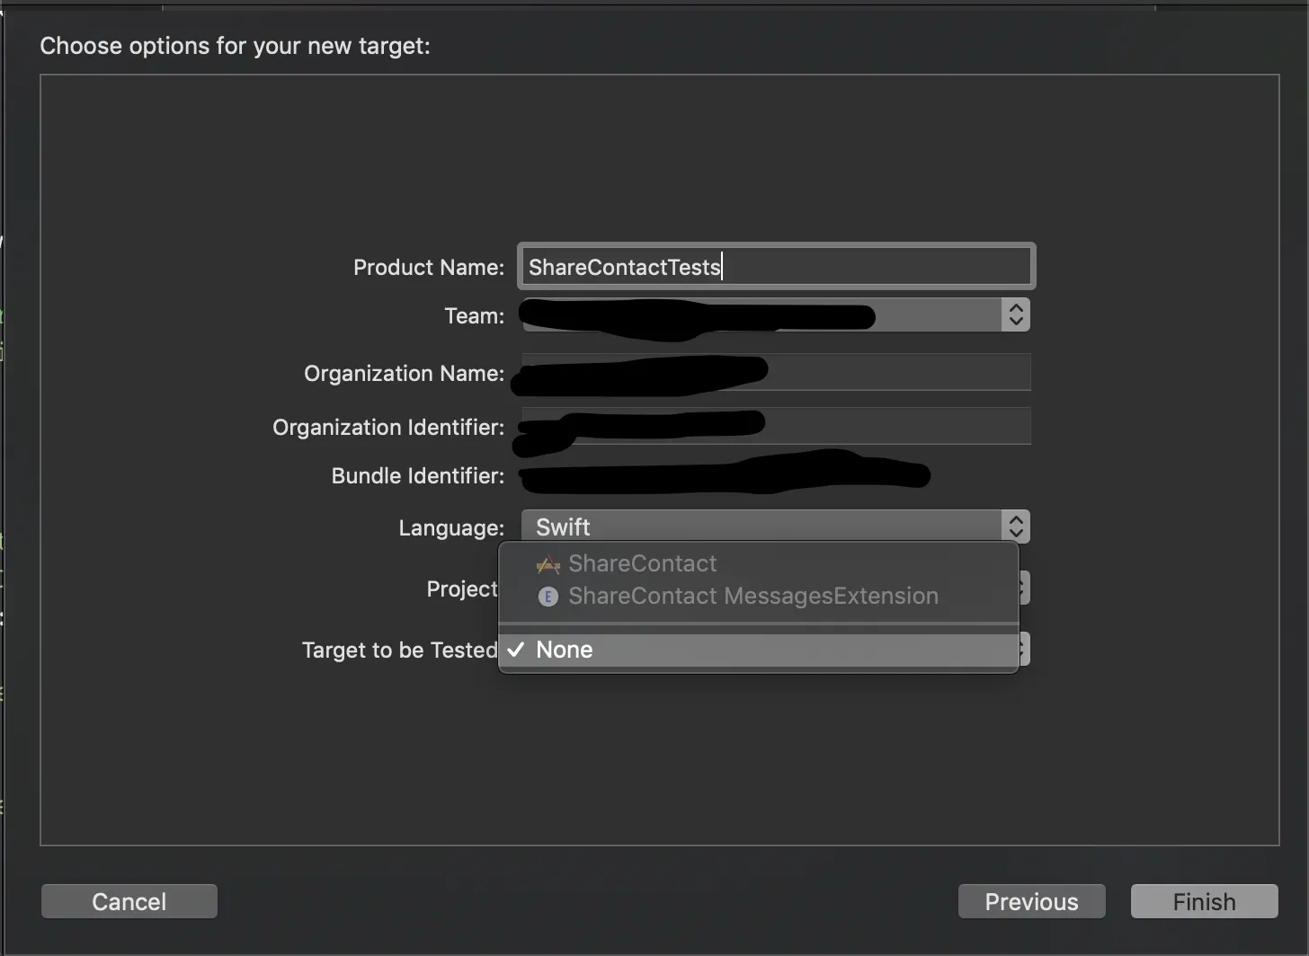Open the Language dropdown showing Swift
The height and width of the screenshot is (956, 1309).
776,527
